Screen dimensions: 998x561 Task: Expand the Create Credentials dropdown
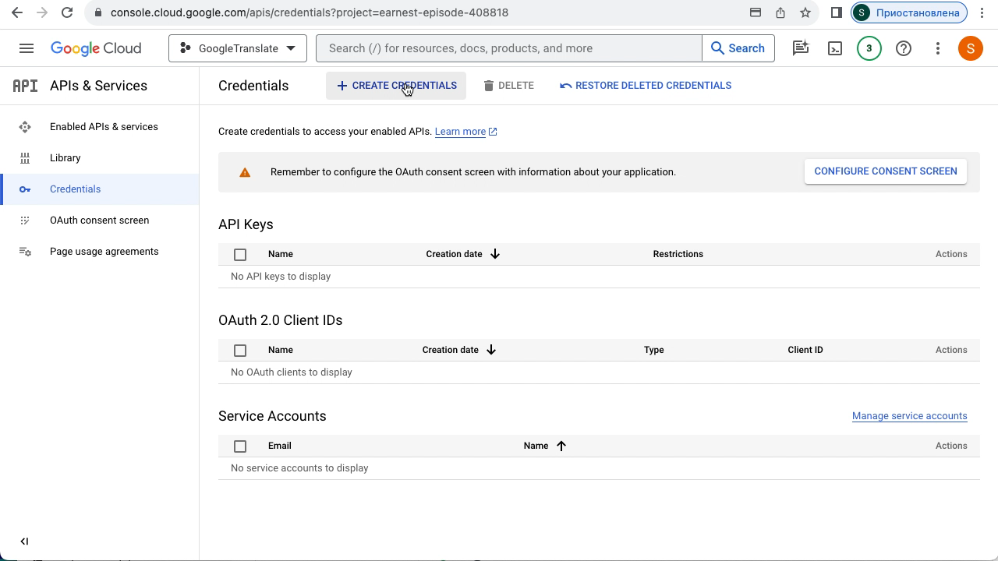[x=396, y=86]
